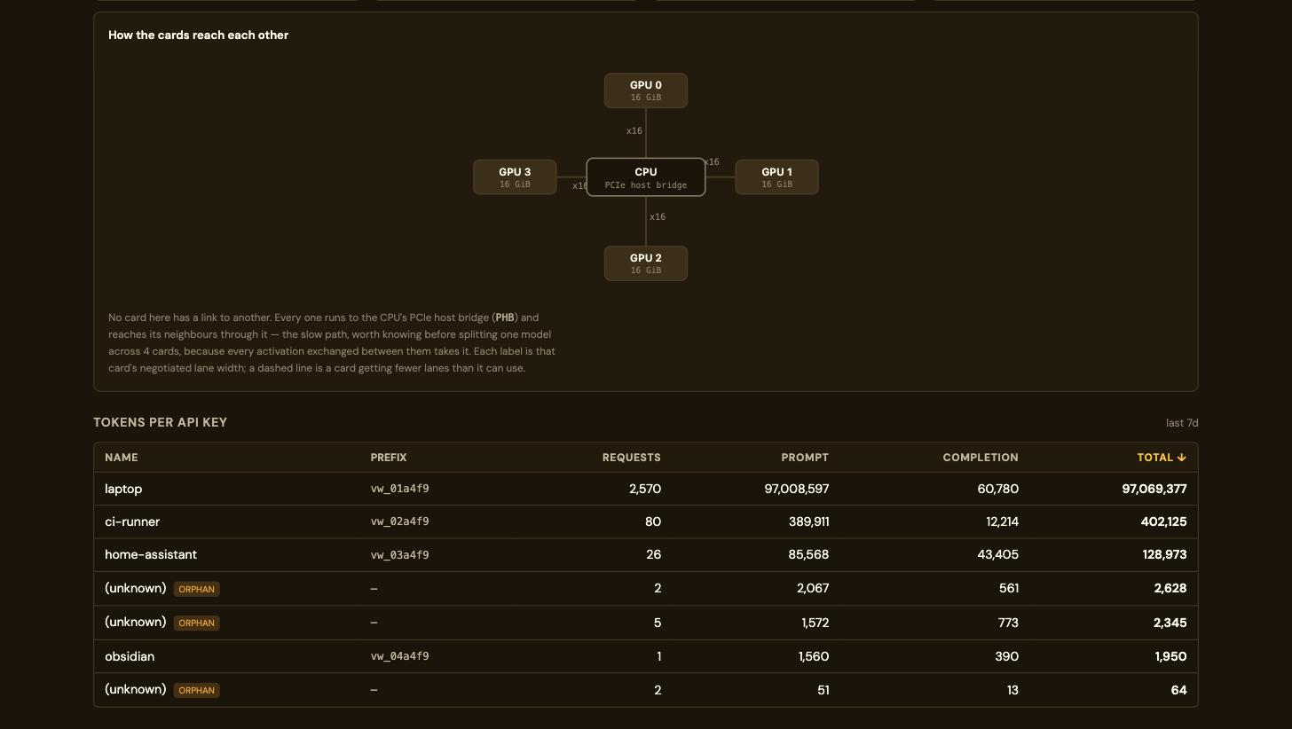Select the GPU 0 node in the diagram
The image size is (1292, 729).
click(x=646, y=90)
